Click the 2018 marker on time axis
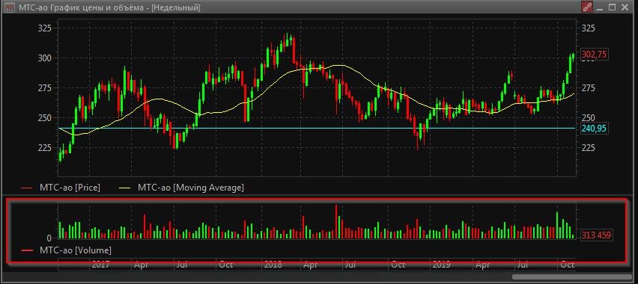 273,265
